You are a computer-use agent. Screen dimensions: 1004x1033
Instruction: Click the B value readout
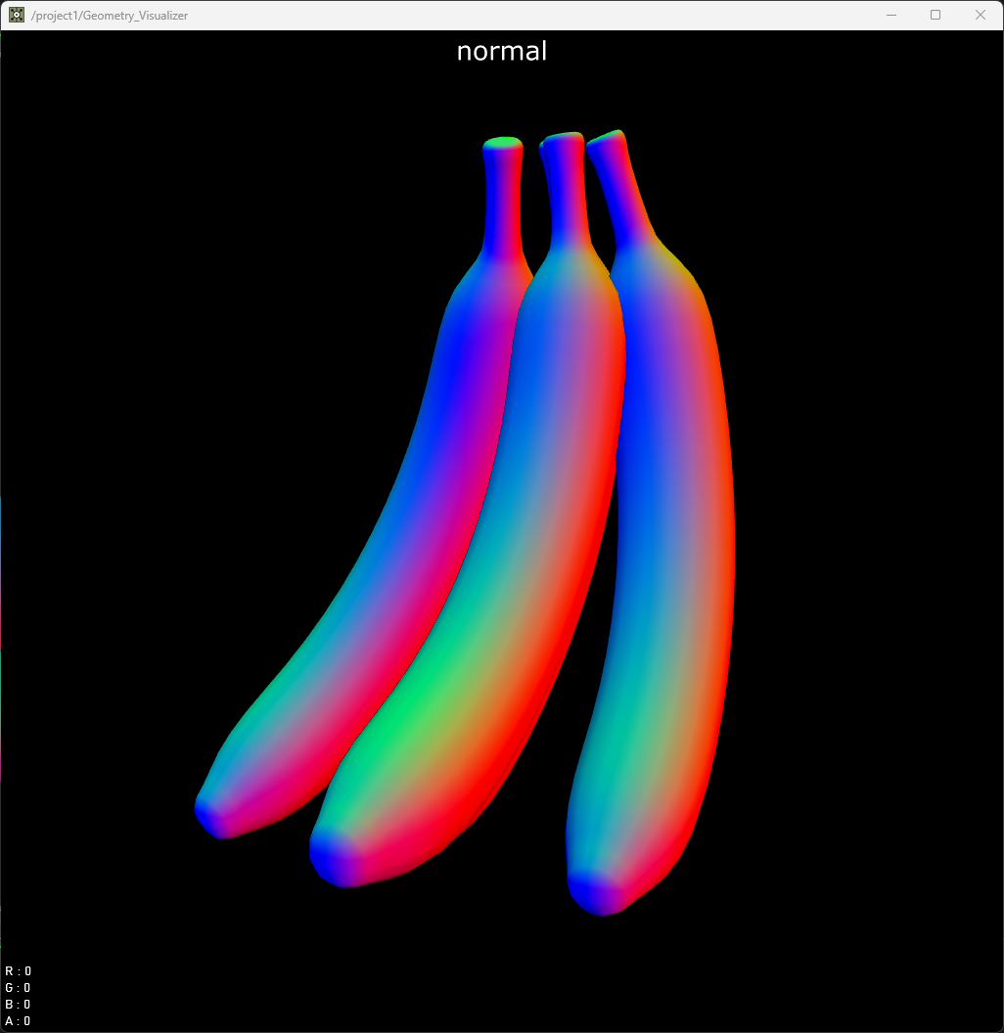coord(18,1004)
